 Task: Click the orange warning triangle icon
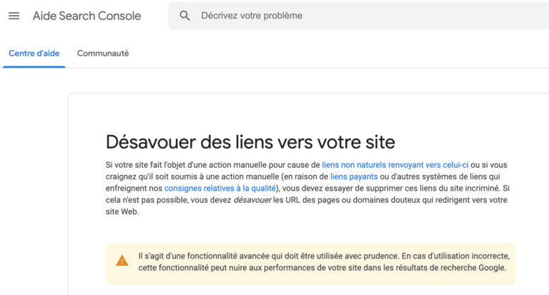click(x=122, y=261)
